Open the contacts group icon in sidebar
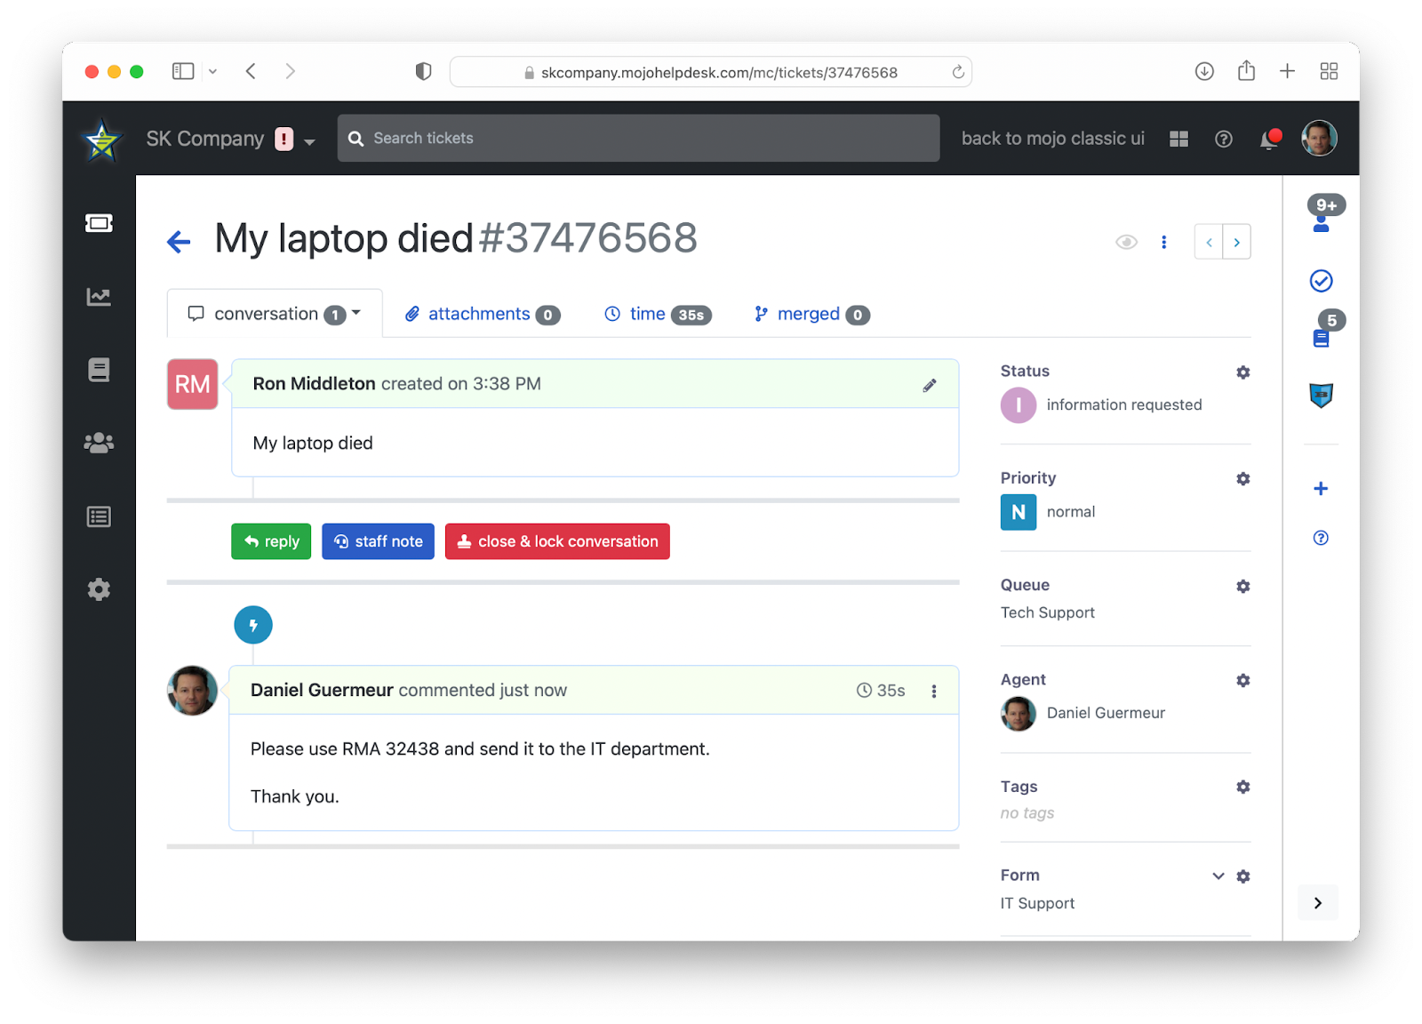 (99, 443)
